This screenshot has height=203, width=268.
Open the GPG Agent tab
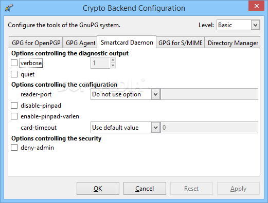click(x=80, y=43)
